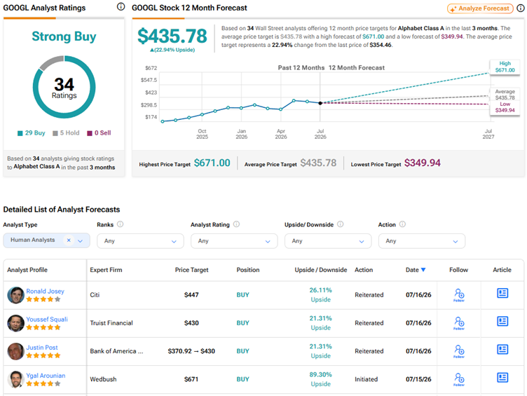The image size is (527, 396).
Task: Sort table by Date column
Action: (416, 270)
